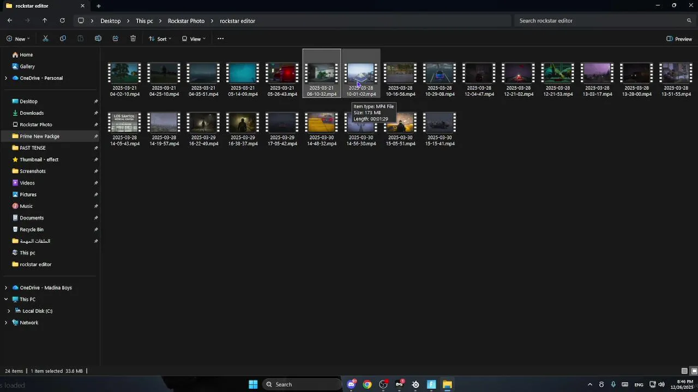This screenshot has width=698, height=392.
Task: Select video 2025-03-30 14-48-32.mp4
Action: tap(322, 129)
